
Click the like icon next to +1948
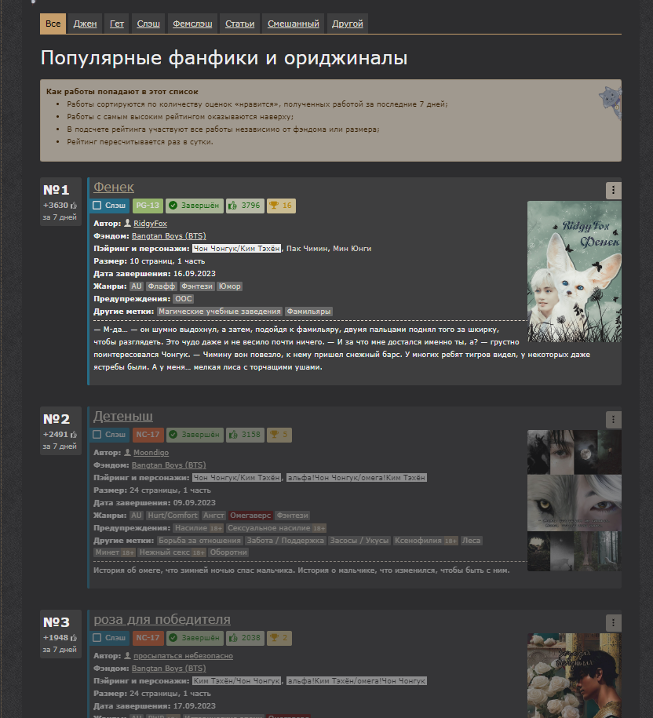click(x=74, y=638)
